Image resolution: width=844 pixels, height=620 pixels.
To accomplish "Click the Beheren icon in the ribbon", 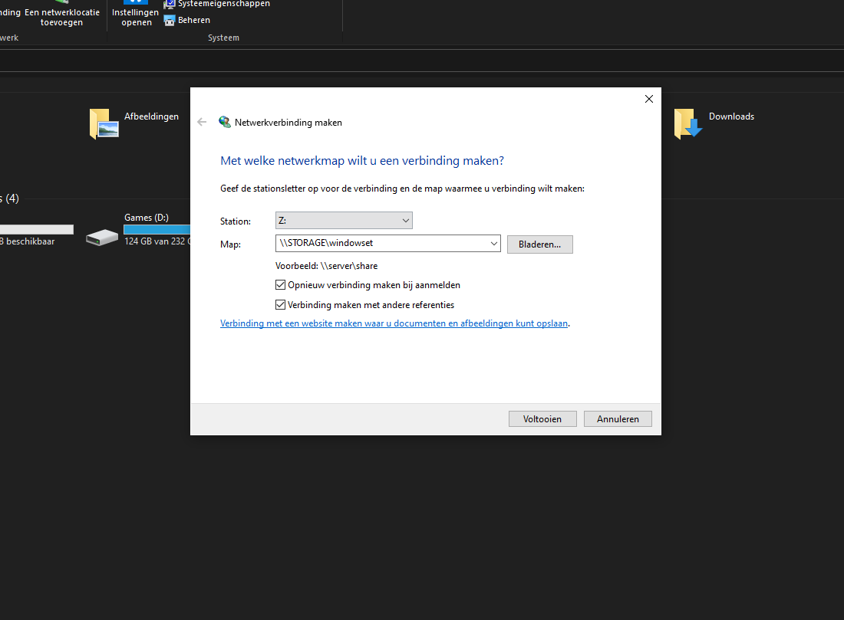I will [x=170, y=21].
